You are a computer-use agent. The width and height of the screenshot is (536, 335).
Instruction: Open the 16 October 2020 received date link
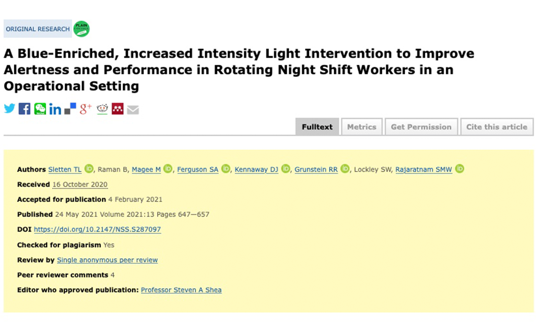[80, 184]
